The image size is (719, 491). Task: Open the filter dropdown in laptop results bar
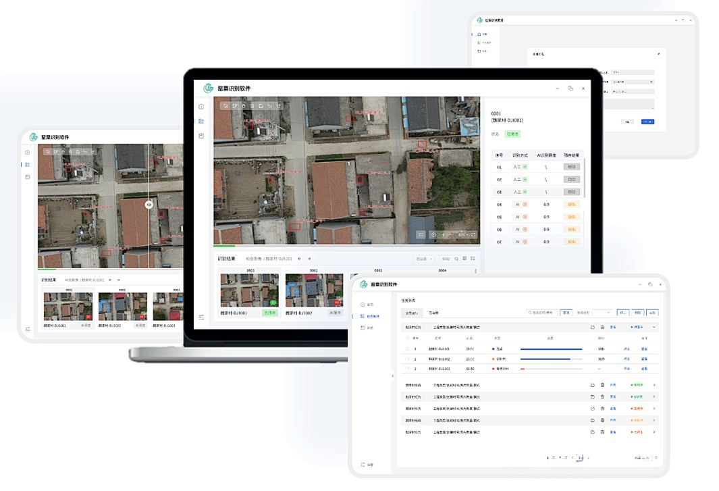424,259
